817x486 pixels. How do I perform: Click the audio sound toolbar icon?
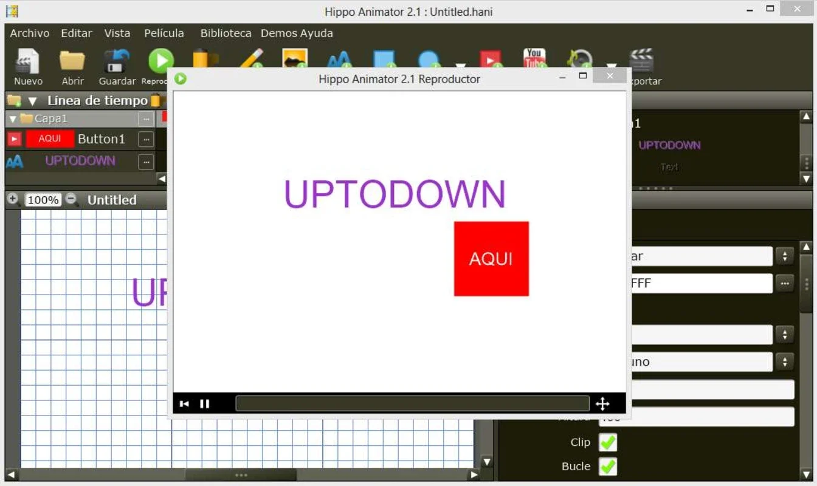tap(579, 59)
